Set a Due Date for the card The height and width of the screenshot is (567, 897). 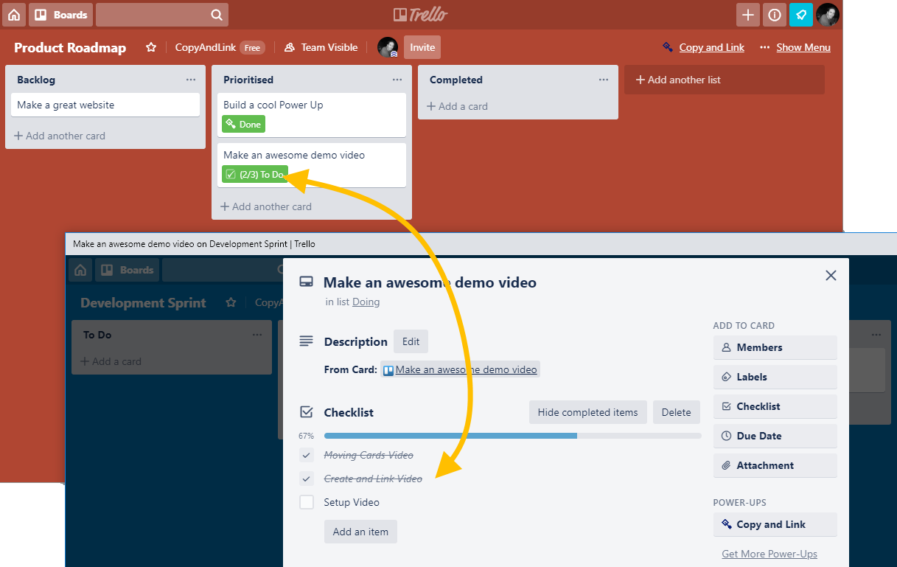click(775, 436)
